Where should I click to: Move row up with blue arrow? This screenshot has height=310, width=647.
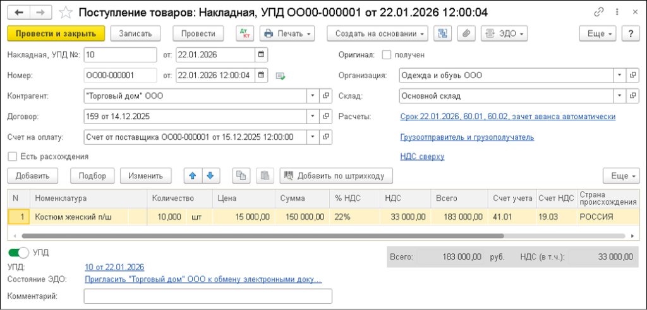(x=193, y=176)
